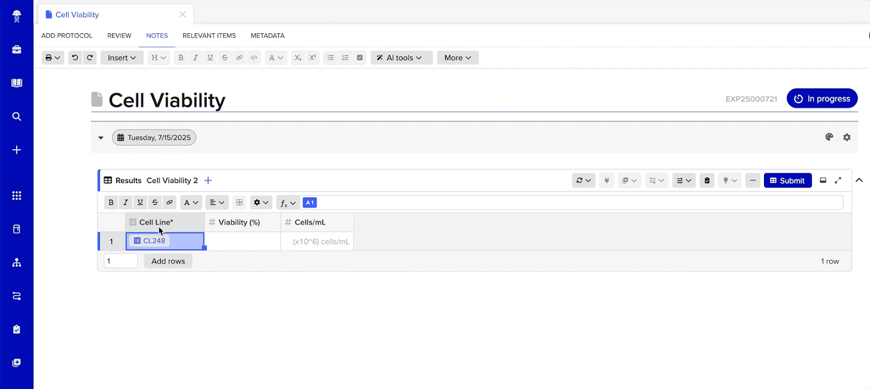Select the Cells/mL column header
Screen dimensions: 870x389
[317, 222]
